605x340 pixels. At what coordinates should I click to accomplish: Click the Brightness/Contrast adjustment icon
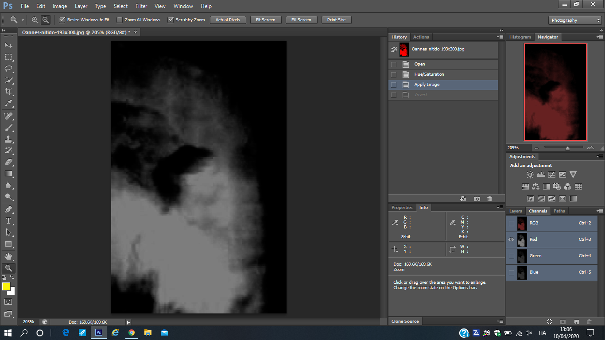(x=530, y=175)
